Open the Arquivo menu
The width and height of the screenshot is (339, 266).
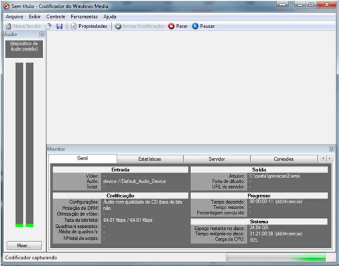point(15,17)
